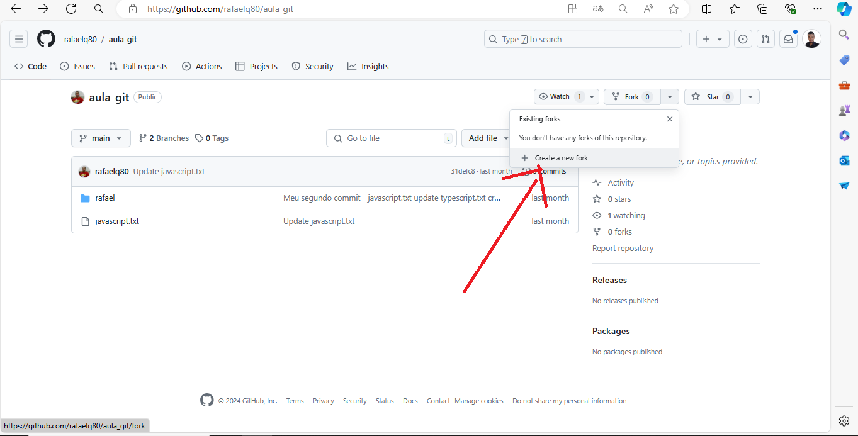Star the aula_git repository
The image size is (858, 436).
point(712,97)
